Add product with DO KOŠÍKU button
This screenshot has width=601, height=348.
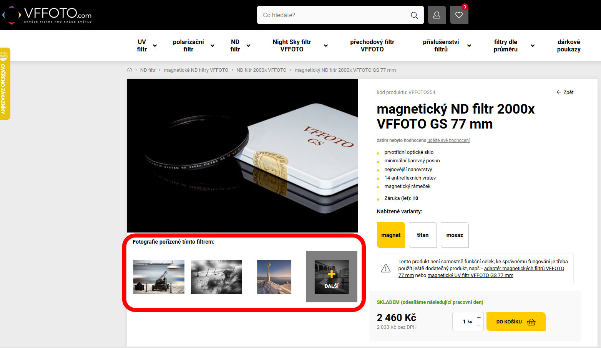point(516,322)
